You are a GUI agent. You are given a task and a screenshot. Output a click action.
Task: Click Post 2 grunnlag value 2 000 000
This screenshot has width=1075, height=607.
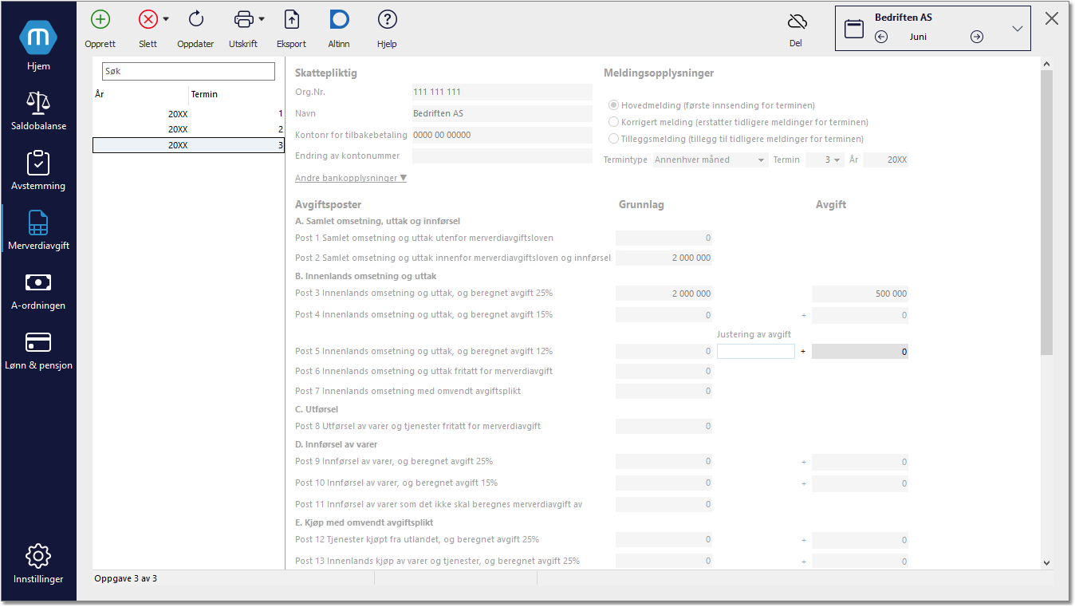click(x=664, y=258)
